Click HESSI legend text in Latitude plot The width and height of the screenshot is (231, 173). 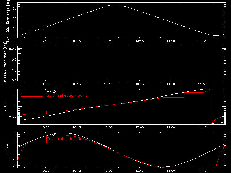click(x=52, y=135)
